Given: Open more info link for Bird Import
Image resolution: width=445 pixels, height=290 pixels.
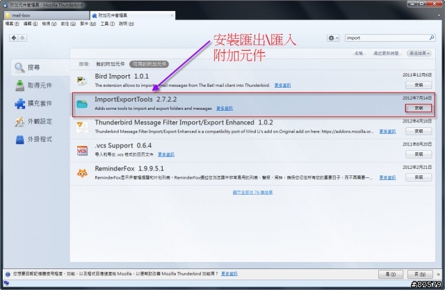Looking at the screenshot, I should [x=282, y=85].
